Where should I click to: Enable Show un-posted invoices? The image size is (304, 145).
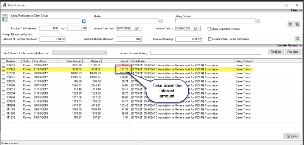(209, 29)
